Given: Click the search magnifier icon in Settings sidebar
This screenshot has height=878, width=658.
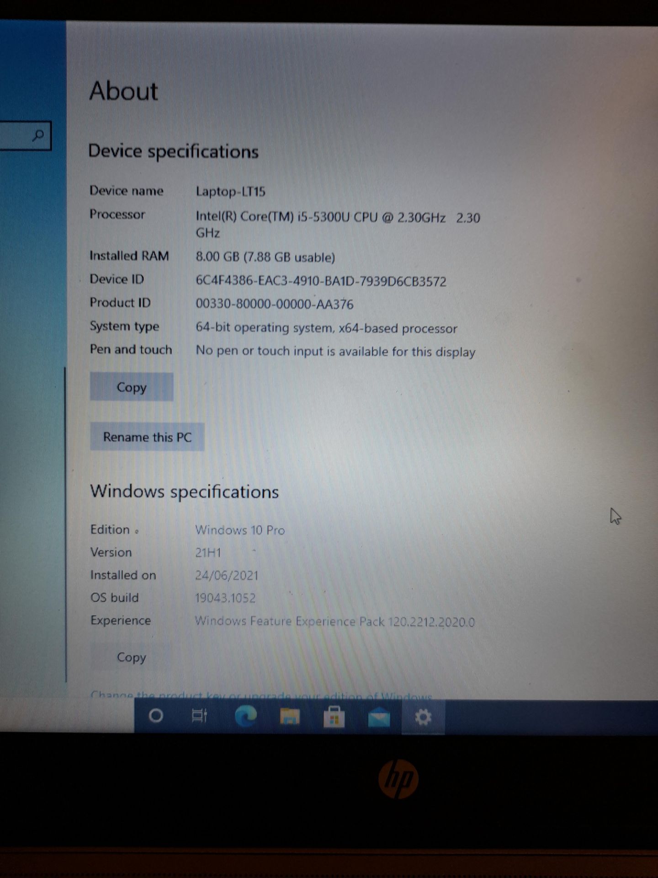Looking at the screenshot, I should tap(39, 135).
